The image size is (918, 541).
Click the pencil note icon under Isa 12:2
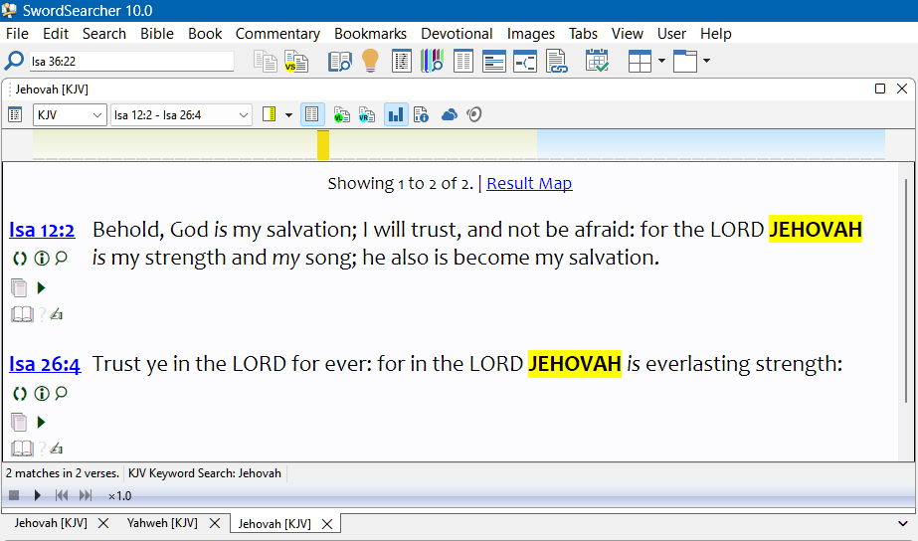57,314
